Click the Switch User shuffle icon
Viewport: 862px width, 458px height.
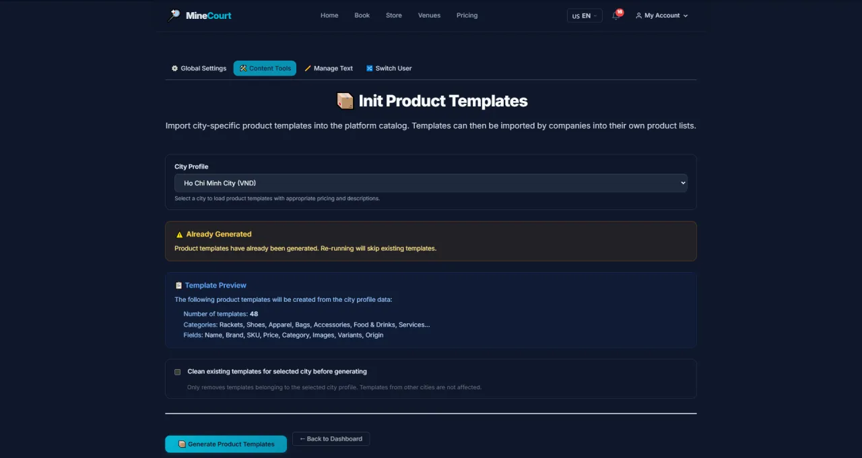click(x=369, y=68)
